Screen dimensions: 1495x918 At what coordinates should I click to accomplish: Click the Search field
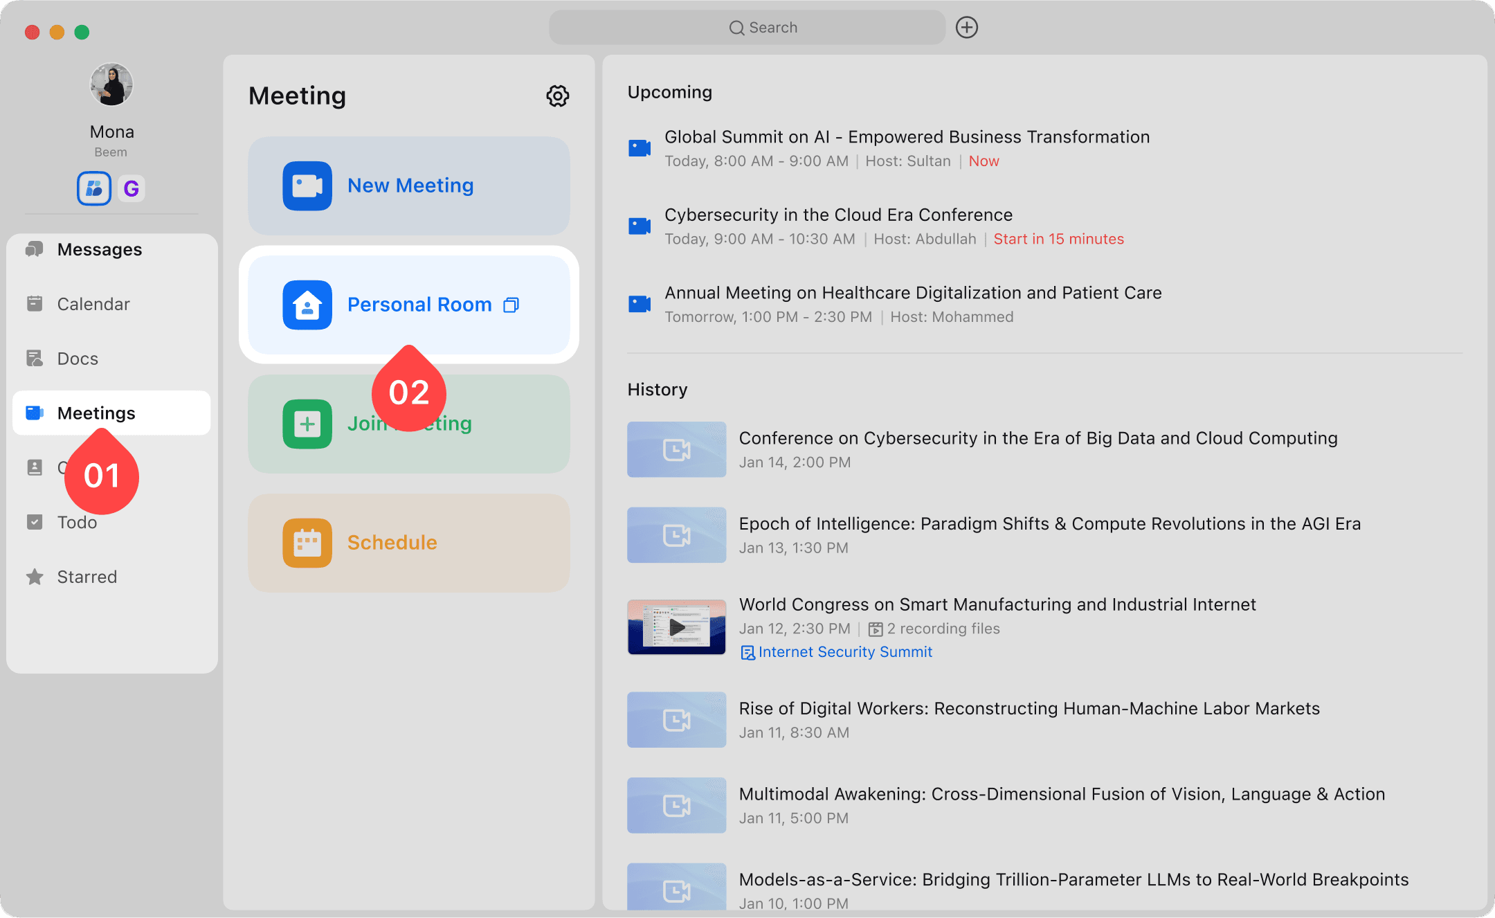pos(747,28)
